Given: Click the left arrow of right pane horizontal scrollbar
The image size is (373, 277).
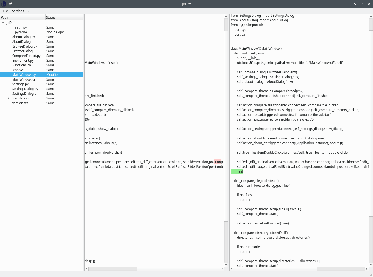Looking at the screenshot, I should tap(232, 269).
